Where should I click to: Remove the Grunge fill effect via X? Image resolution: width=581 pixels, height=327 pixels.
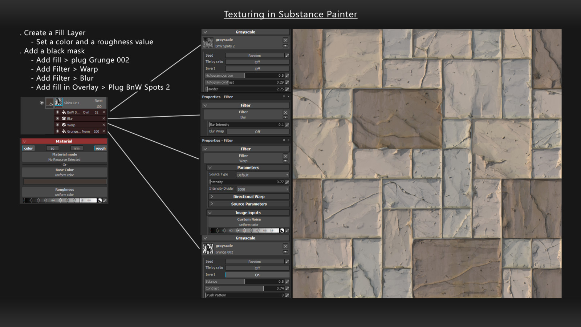103,131
